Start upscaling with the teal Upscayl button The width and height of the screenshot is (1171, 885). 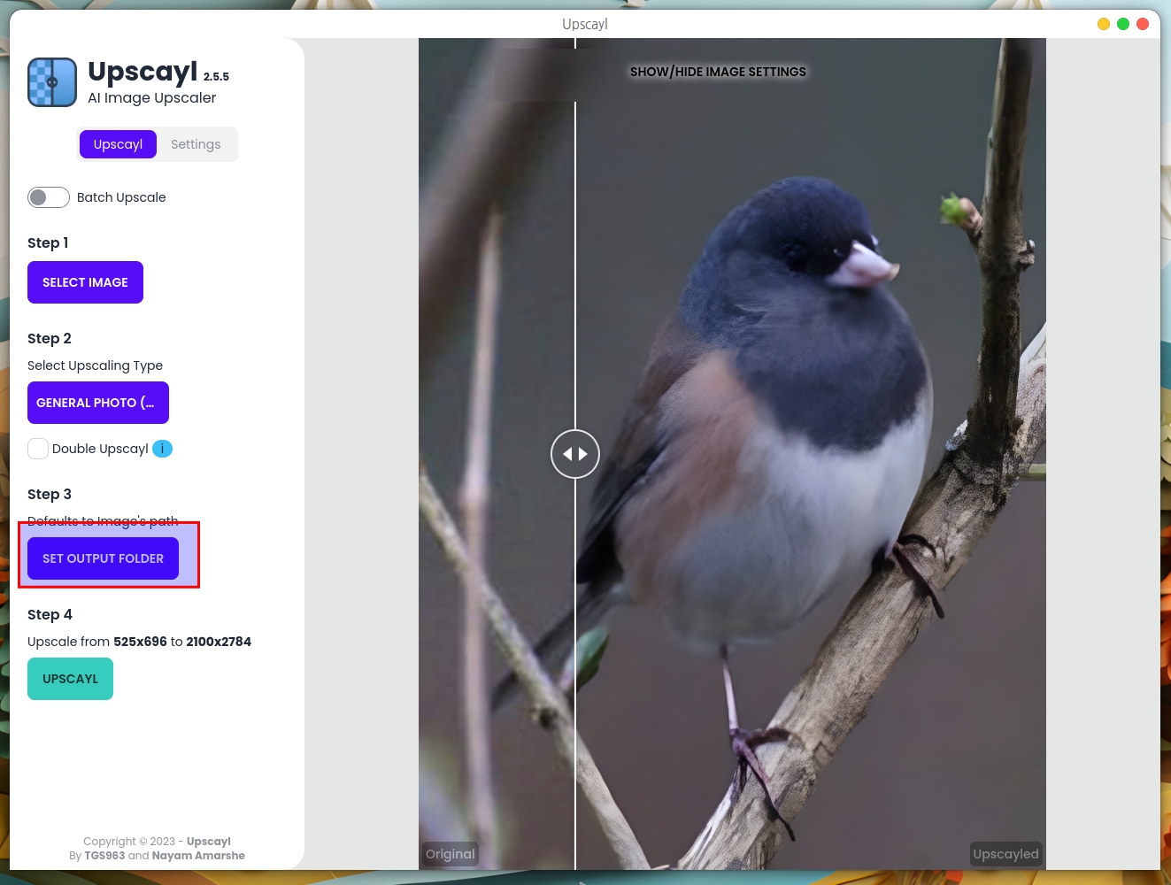click(x=70, y=679)
